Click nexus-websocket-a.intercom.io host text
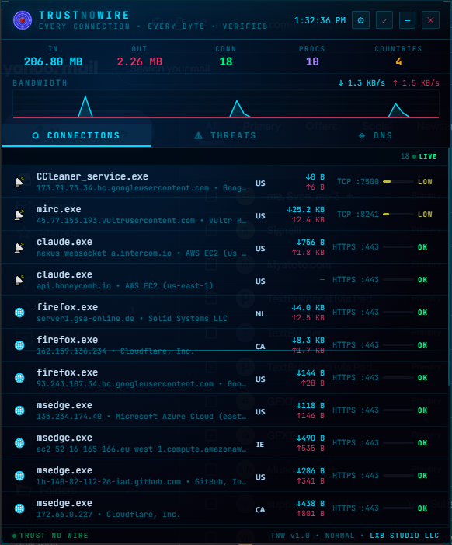The height and width of the screenshot is (545, 452). [104, 253]
